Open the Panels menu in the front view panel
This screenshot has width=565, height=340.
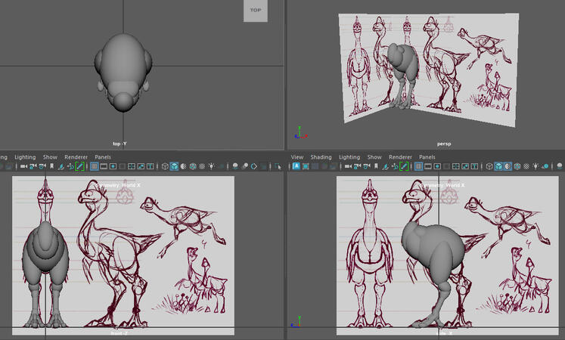(x=102, y=157)
